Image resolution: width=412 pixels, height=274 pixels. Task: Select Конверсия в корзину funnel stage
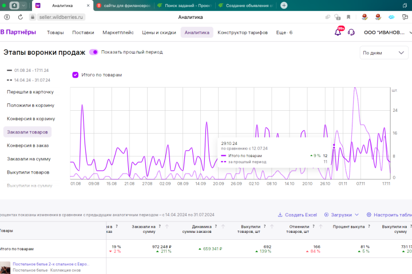coord(31,119)
